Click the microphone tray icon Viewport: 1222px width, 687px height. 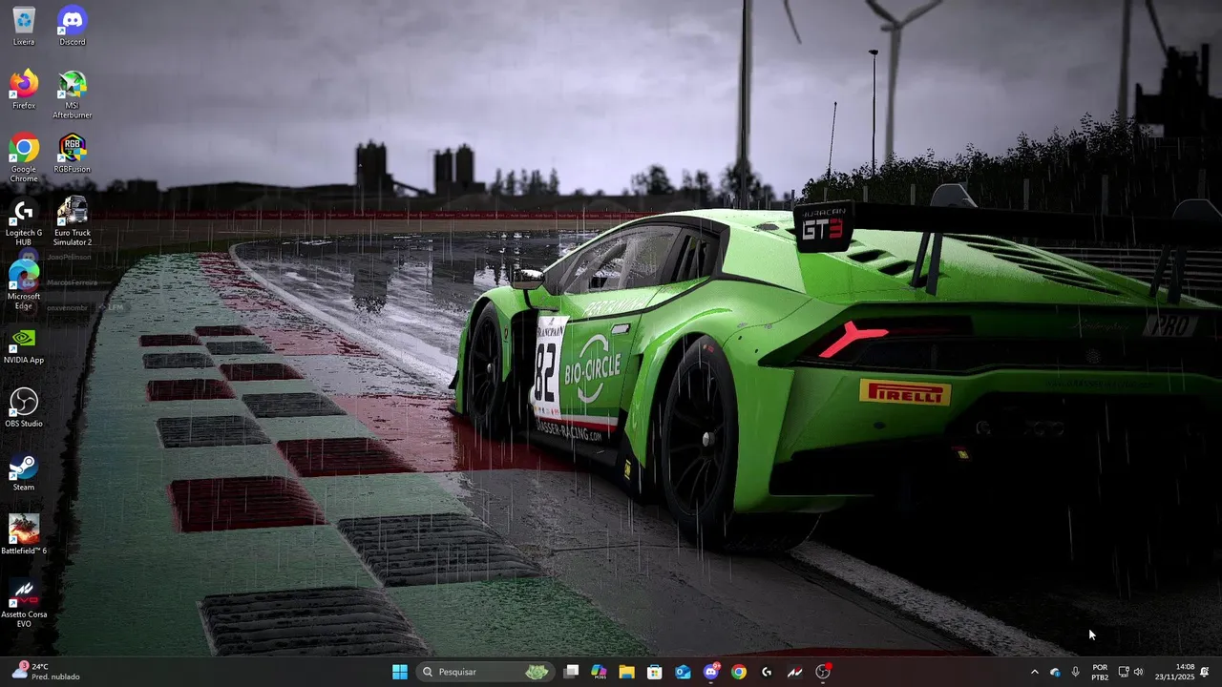1075,672
